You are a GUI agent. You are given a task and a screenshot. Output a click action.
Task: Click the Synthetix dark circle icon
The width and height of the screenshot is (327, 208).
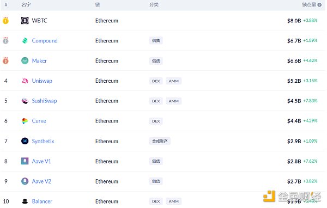(25, 141)
